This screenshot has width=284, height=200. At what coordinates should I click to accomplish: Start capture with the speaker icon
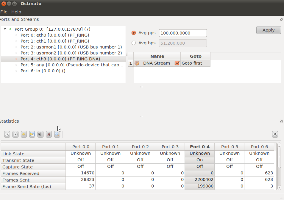coord(40,134)
